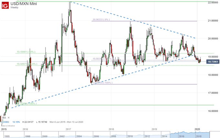This screenshot has width=220, height=138.
Task: Click the 2017 time axis label
Action: 68,129
